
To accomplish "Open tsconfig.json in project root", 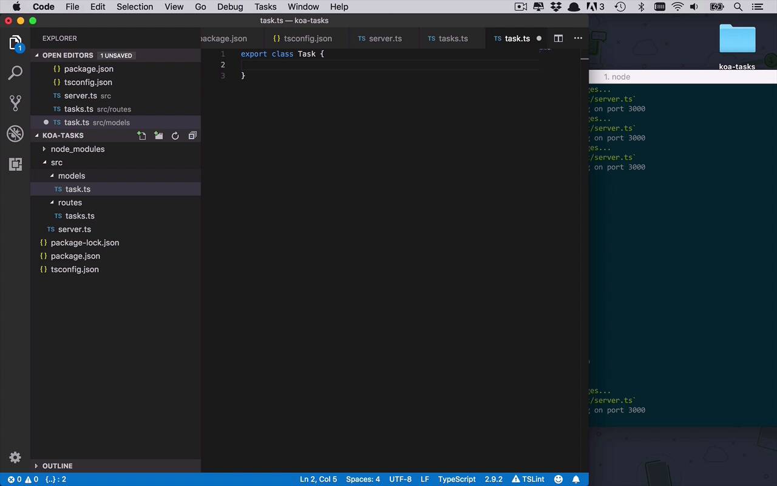I will [75, 269].
